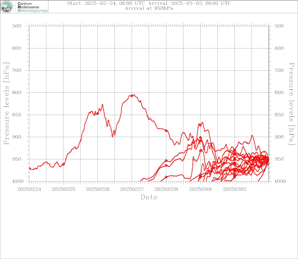Click the IMGW logo icon
Screen dimensions: 298x259
coord(7,7)
